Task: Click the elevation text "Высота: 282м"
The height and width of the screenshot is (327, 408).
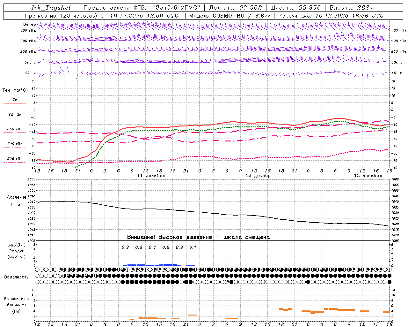Action: pos(351,8)
